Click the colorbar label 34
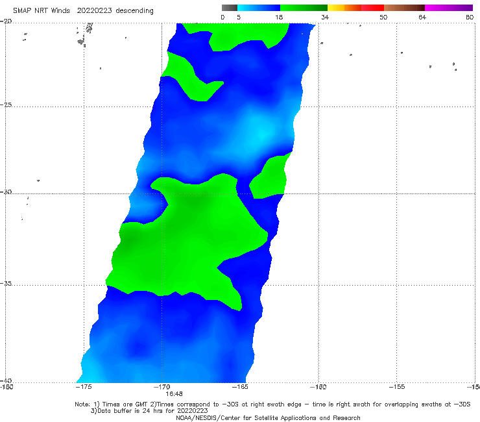Viewport: 480px width, 422px height. click(325, 18)
